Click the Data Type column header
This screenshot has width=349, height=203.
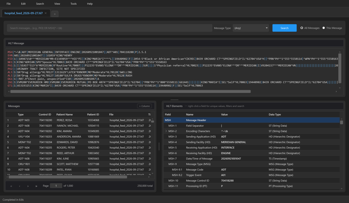[x=275, y=115]
